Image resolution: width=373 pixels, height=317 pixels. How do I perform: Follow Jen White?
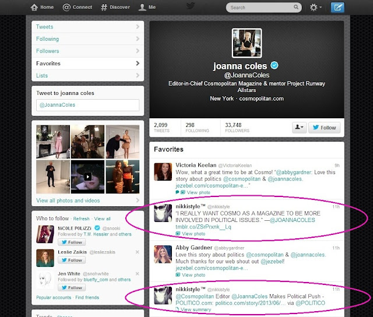72,287
